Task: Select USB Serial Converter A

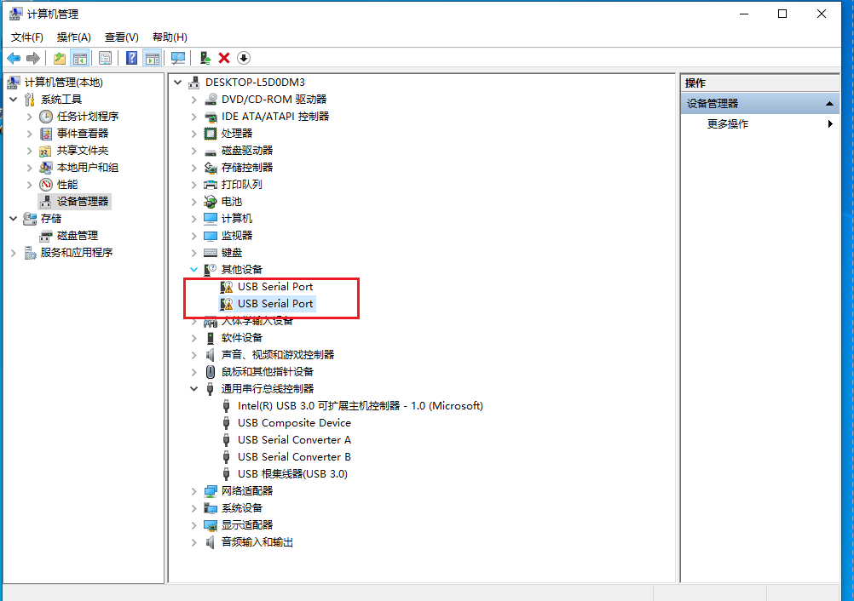Action: pyautogui.click(x=294, y=440)
